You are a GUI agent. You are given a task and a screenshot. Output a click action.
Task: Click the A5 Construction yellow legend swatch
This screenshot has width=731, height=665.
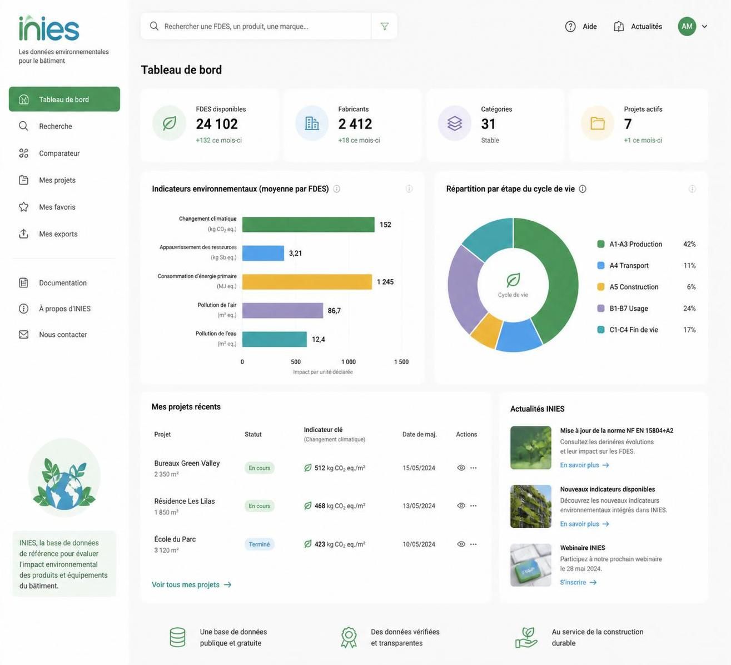pos(601,287)
